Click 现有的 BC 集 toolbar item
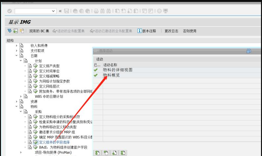This screenshot has width=262, height=156. (39, 31)
